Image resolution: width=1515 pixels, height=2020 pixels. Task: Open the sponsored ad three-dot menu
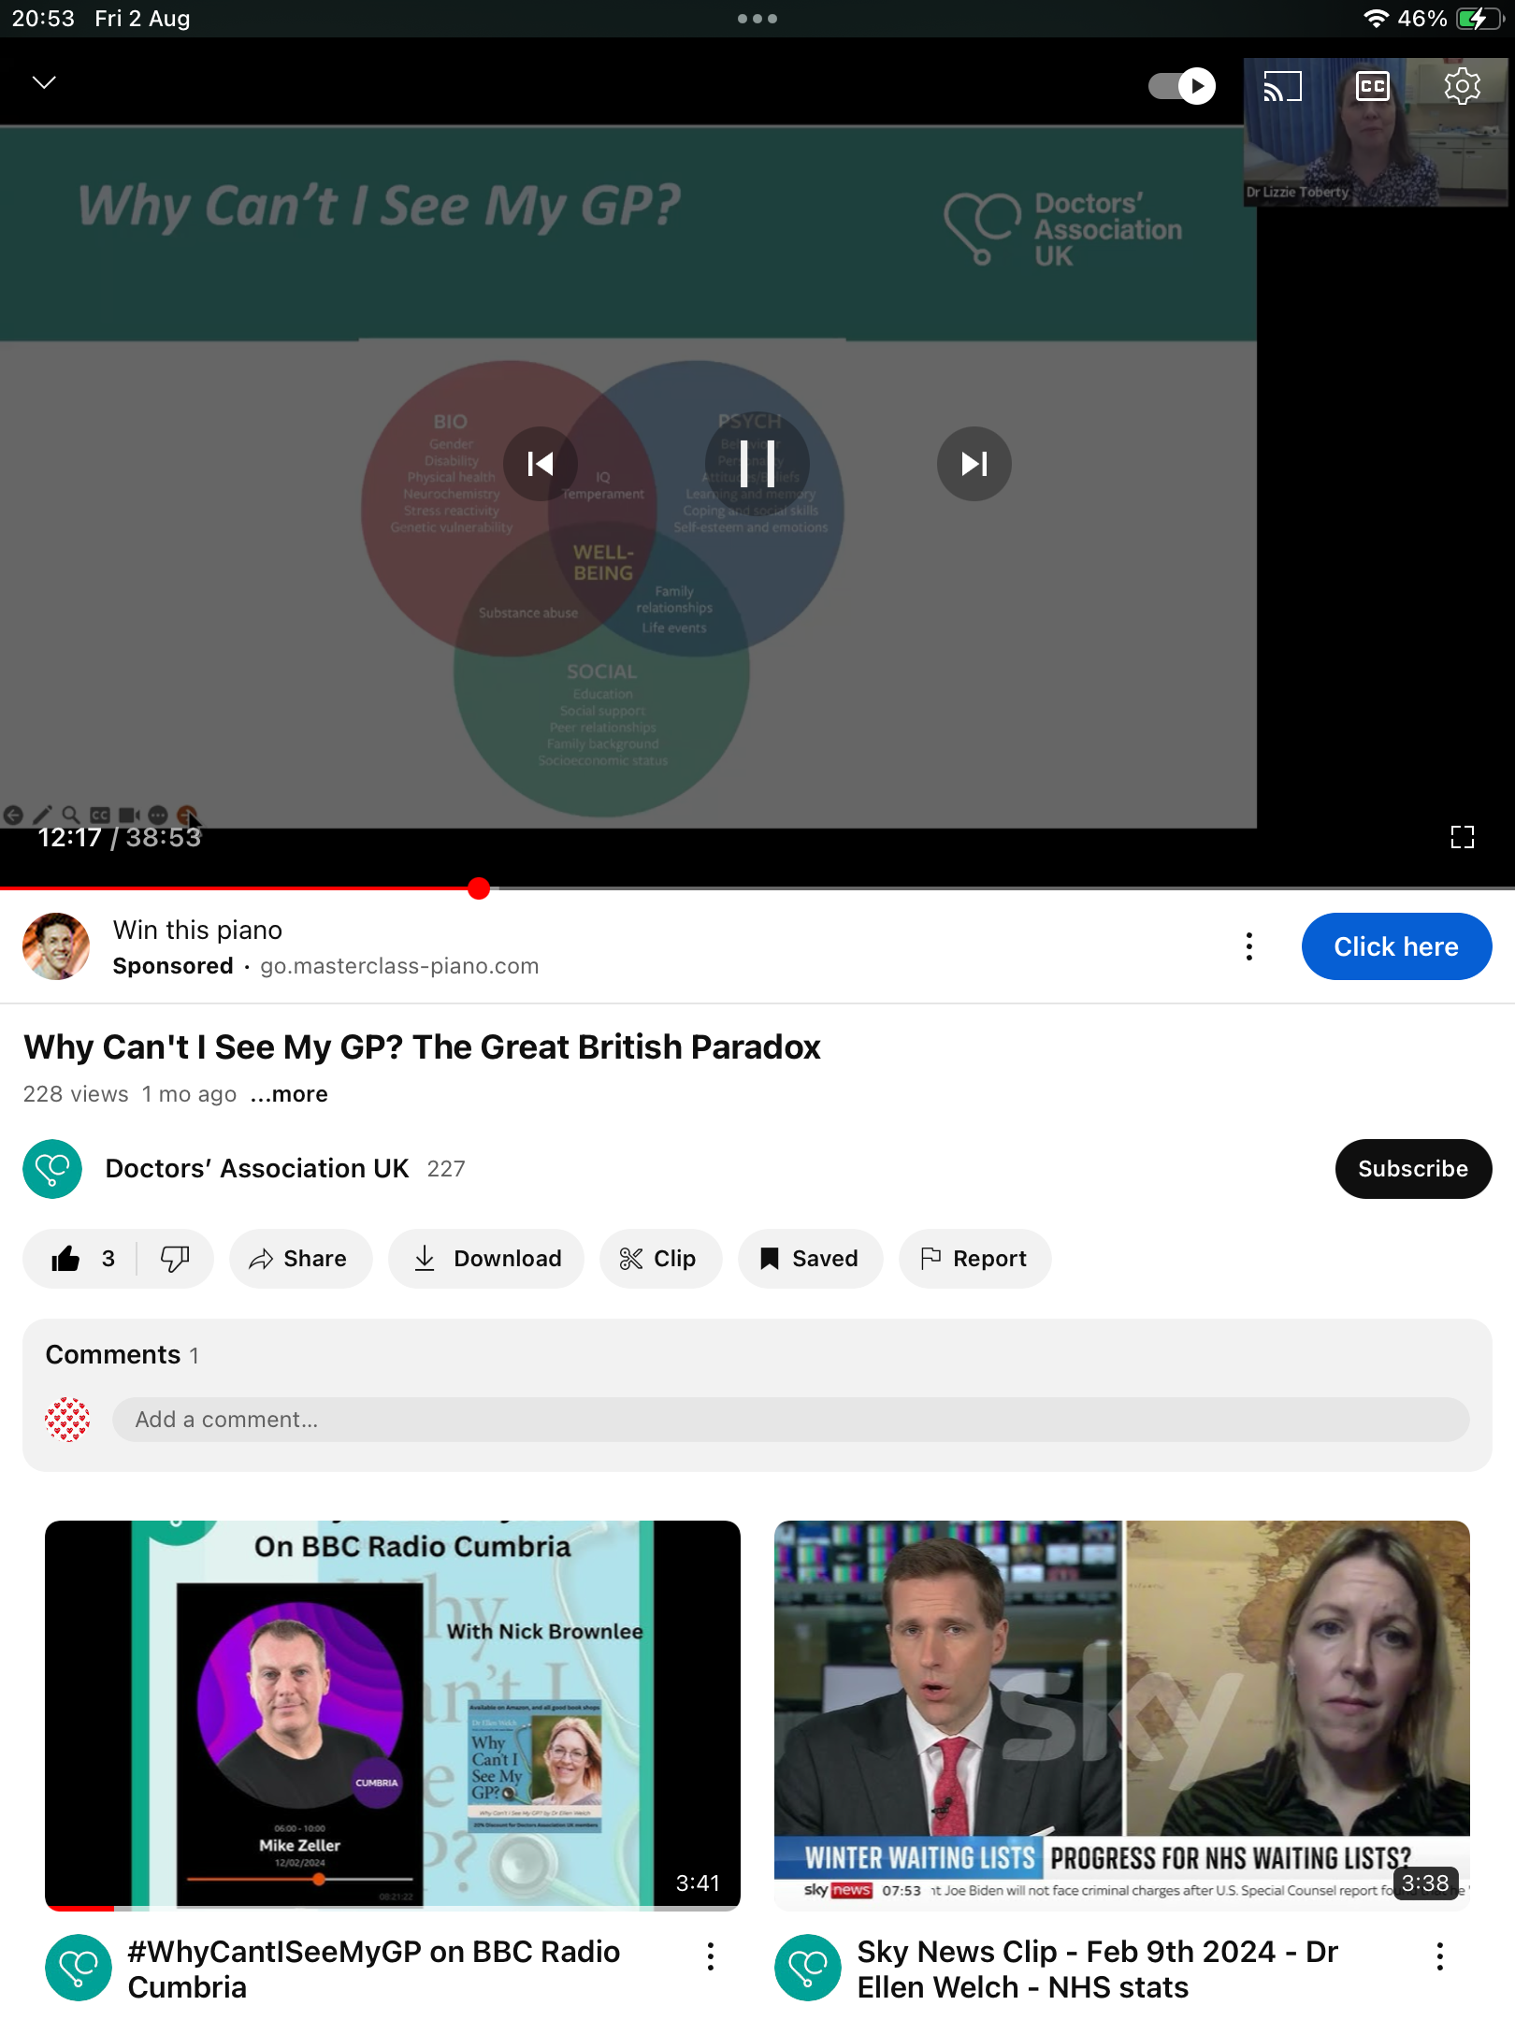point(1249,946)
